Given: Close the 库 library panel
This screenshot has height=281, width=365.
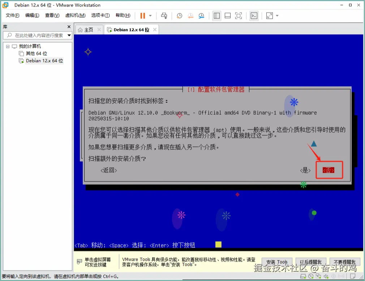Looking at the screenshot, I should pos(69,27).
